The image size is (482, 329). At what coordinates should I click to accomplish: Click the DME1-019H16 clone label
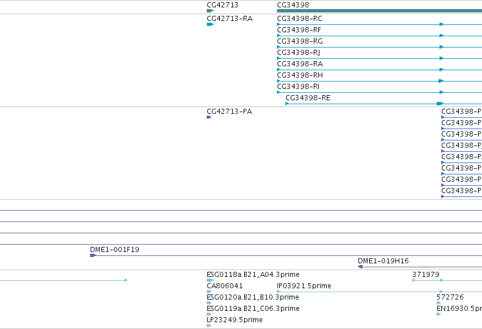click(383, 261)
